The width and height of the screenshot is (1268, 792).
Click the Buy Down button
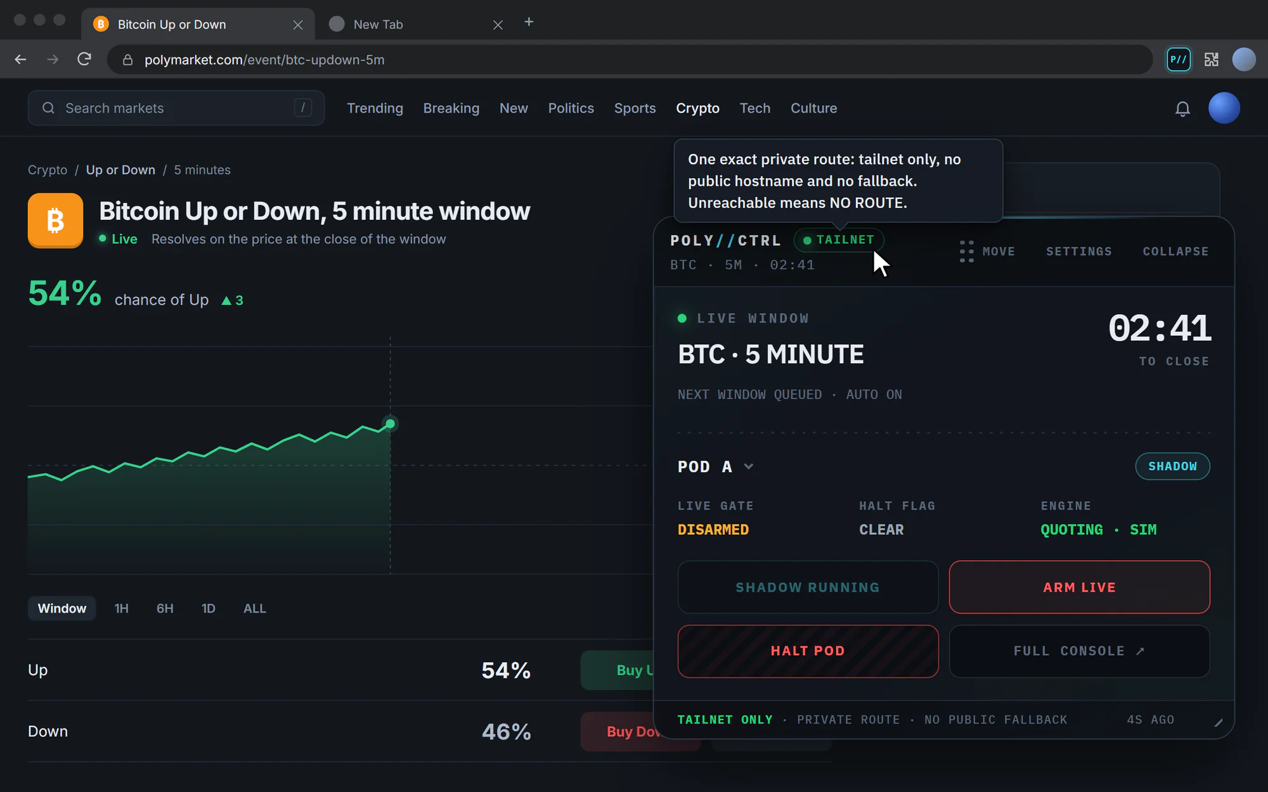[617, 732]
